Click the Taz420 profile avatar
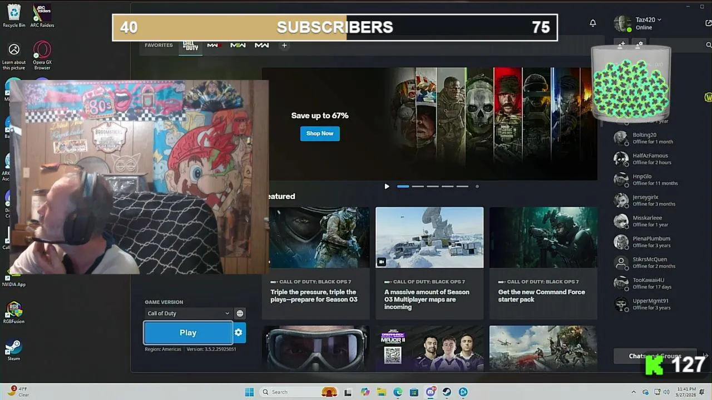 [x=622, y=23]
